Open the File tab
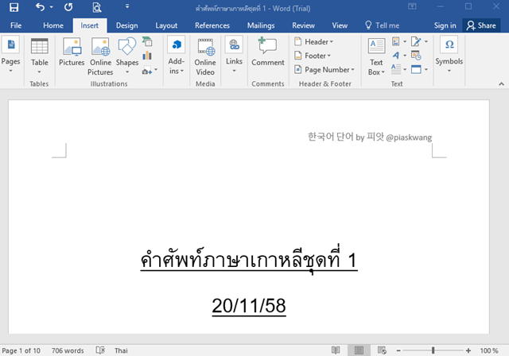Viewport: 509px width, 356px height. coord(16,25)
